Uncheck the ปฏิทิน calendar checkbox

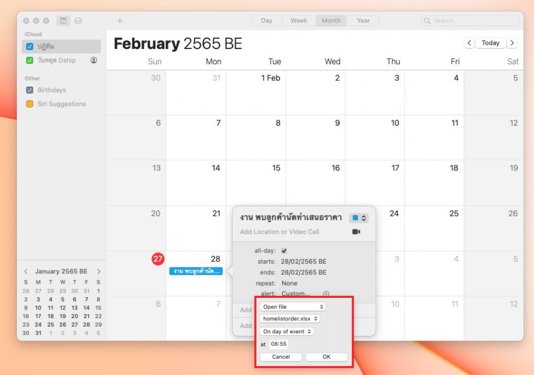pyautogui.click(x=30, y=46)
